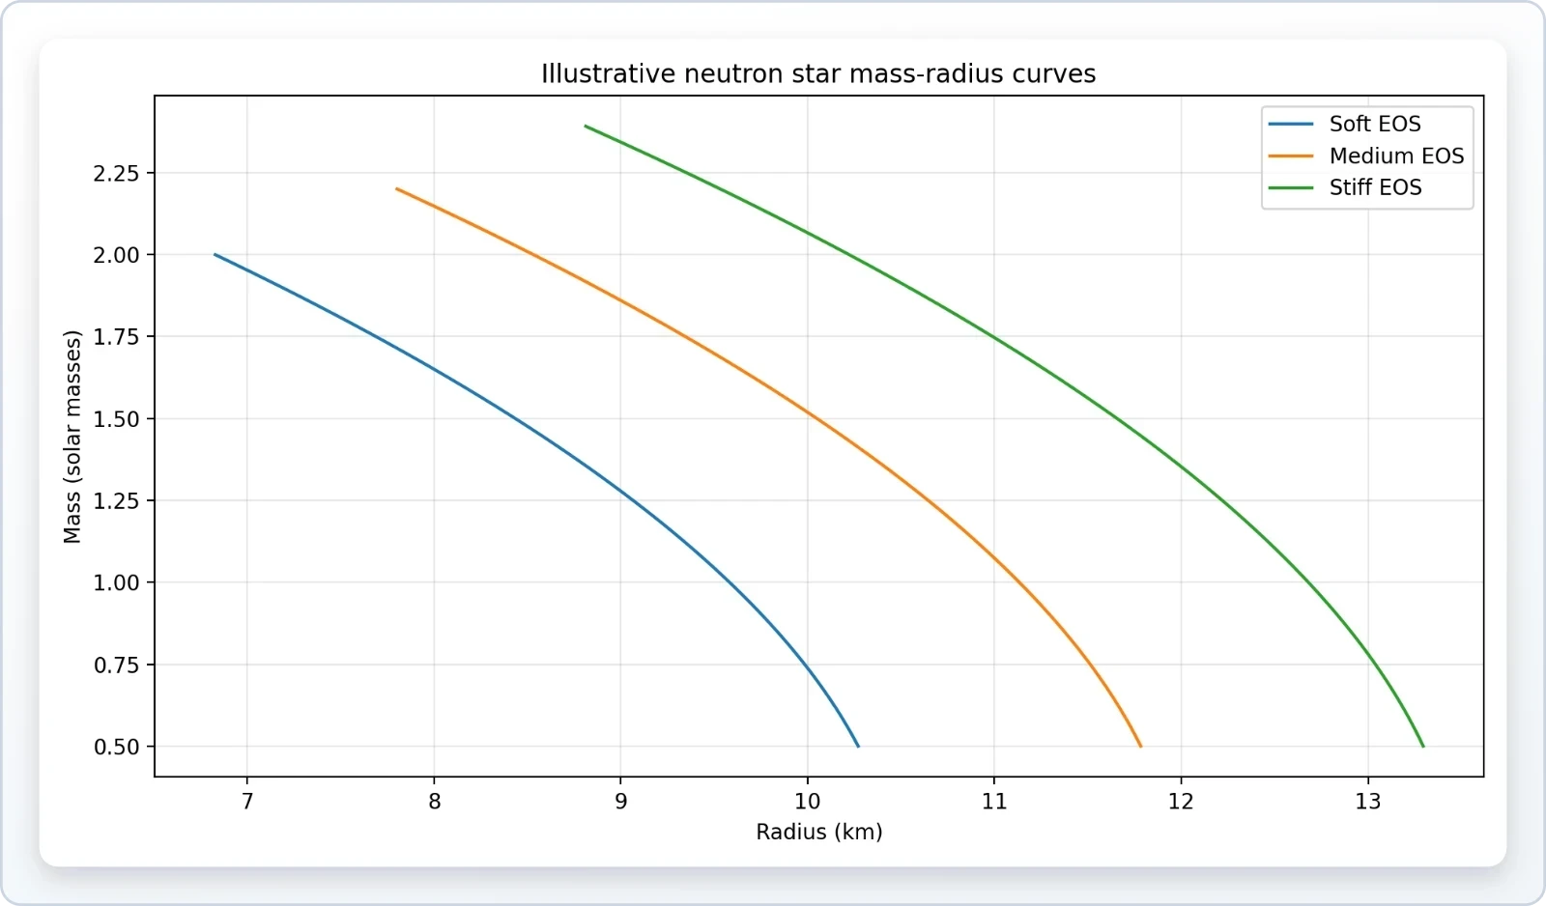Click x-axis tick label 9
1546x906 pixels.
click(x=620, y=801)
